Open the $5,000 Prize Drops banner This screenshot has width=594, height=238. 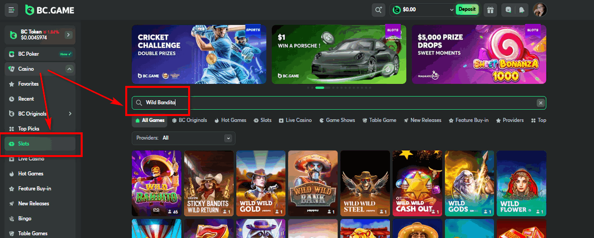[479, 54]
